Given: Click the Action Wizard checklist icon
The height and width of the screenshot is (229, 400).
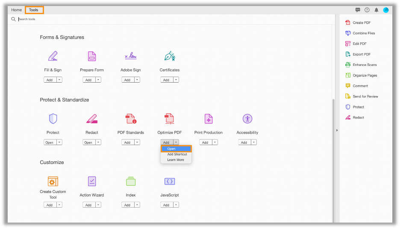Looking at the screenshot, I should [x=92, y=181].
